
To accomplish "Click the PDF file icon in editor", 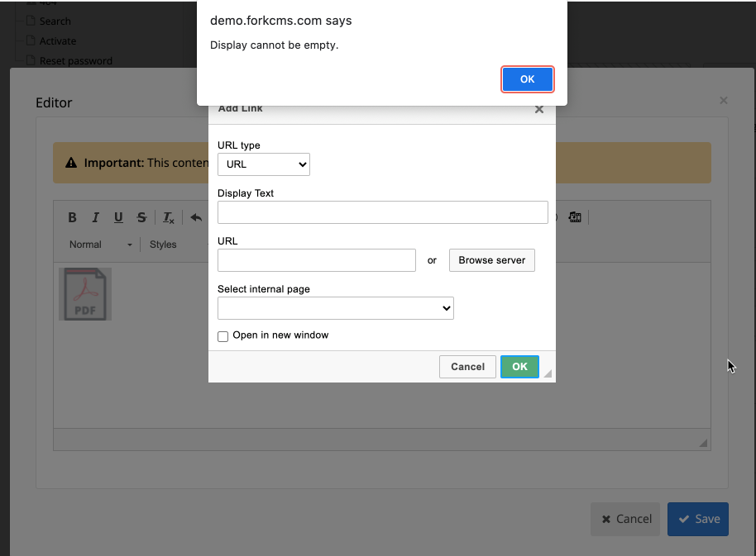I will click(85, 294).
